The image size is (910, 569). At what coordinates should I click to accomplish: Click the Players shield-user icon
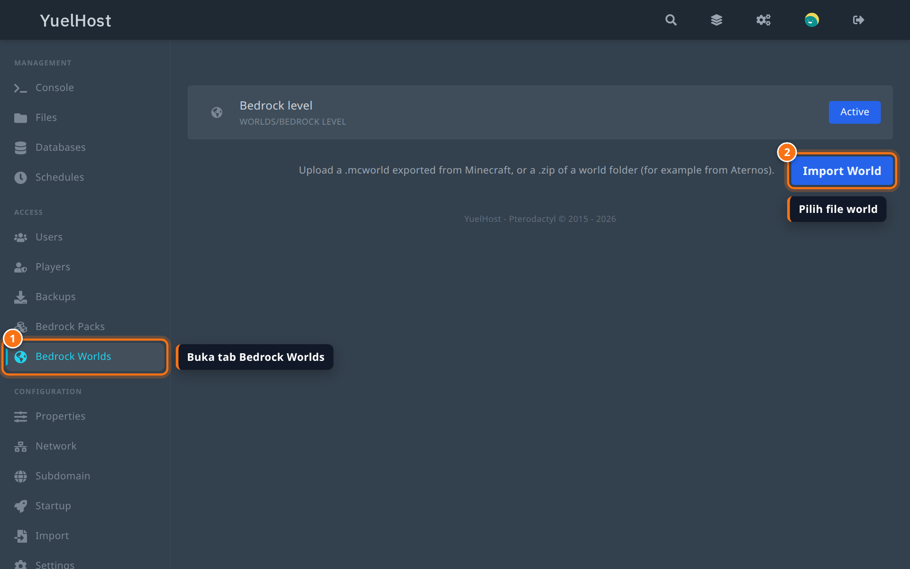[20, 267]
